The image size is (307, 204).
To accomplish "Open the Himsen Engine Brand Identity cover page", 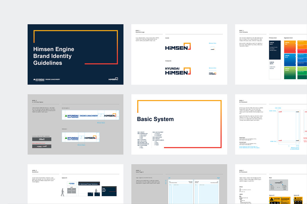I will [76, 54].
